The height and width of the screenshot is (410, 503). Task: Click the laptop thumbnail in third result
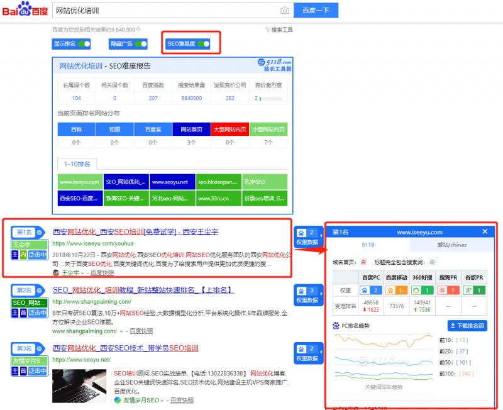pyautogui.click(x=79, y=386)
